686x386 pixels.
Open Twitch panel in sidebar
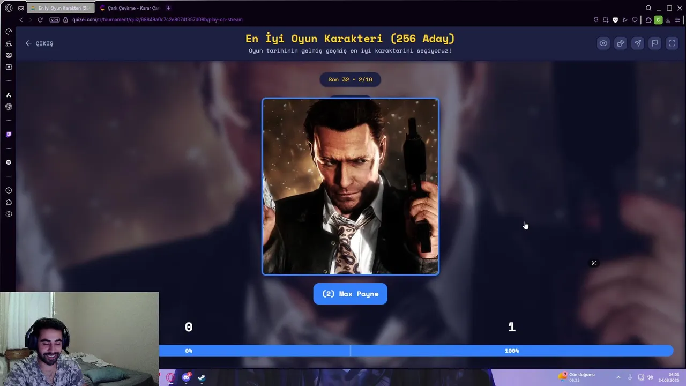coord(9,135)
